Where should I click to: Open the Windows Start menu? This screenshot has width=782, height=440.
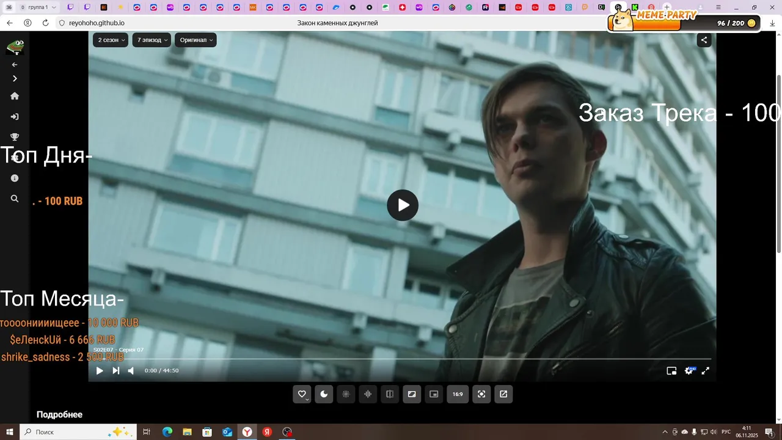[x=9, y=432]
